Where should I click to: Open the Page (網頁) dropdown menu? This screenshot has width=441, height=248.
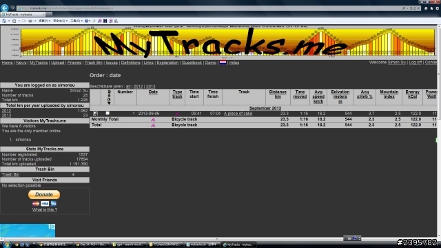tap(44, 21)
